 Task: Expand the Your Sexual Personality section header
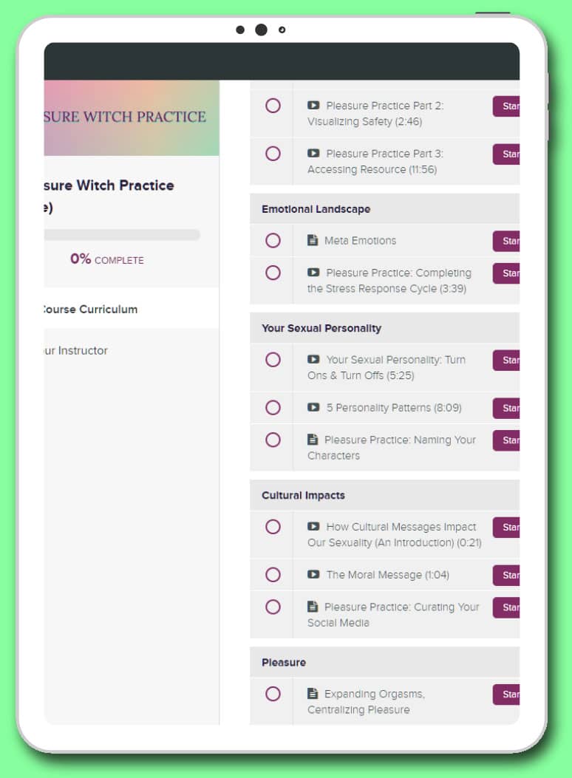[384, 328]
